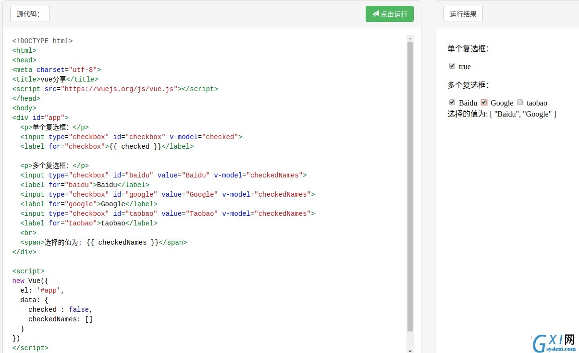Click the span checkedNames code line

pyautogui.click(x=104, y=242)
